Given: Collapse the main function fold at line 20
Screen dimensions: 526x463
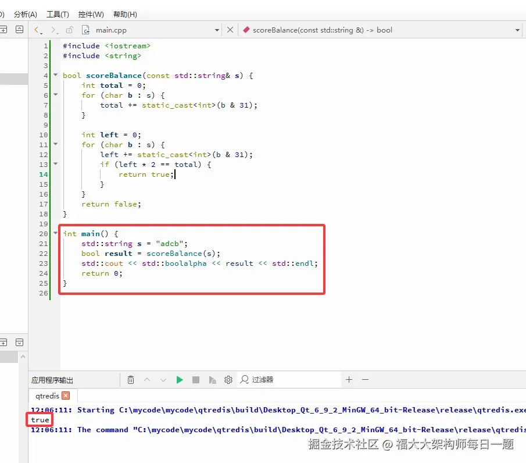Looking at the screenshot, I should pyautogui.click(x=56, y=233).
